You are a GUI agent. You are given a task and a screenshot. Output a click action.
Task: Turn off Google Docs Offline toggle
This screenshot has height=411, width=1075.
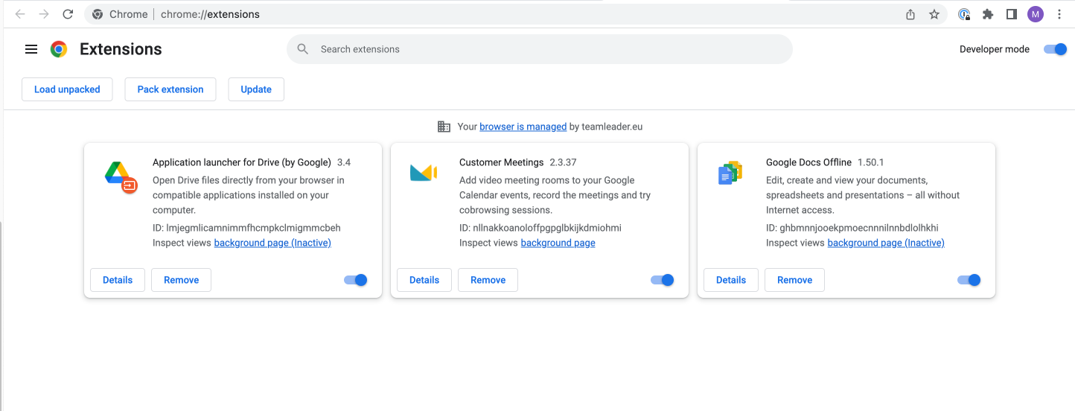click(969, 280)
